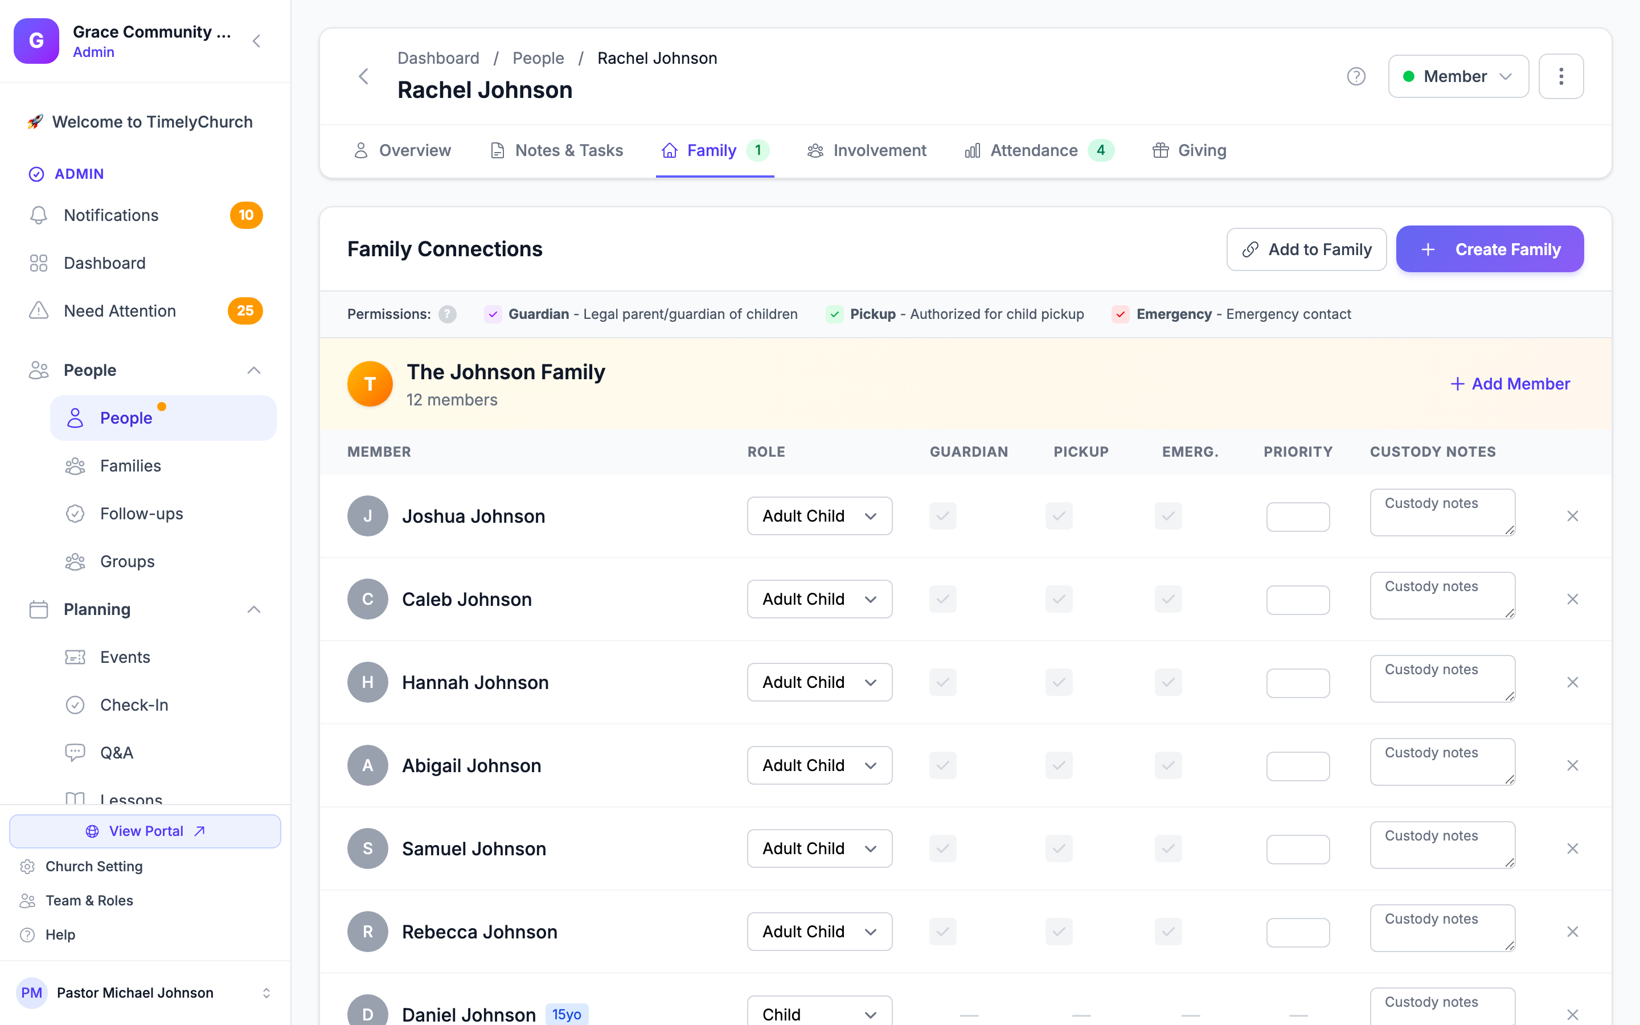Screen dimensions: 1640x1025
Task: Open the three-dot more options menu
Action: [x=1561, y=77]
